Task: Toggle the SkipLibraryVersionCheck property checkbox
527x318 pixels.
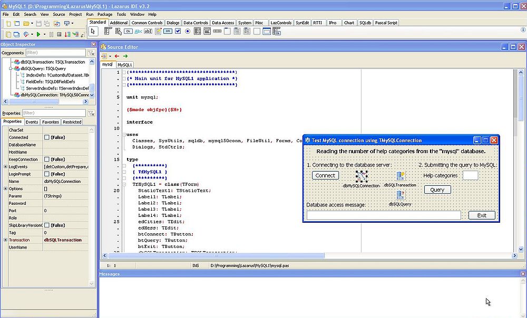Action: pyautogui.click(x=47, y=225)
